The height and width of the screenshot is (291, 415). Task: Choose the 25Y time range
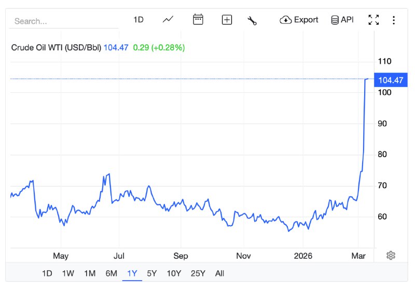[x=198, y=273]
